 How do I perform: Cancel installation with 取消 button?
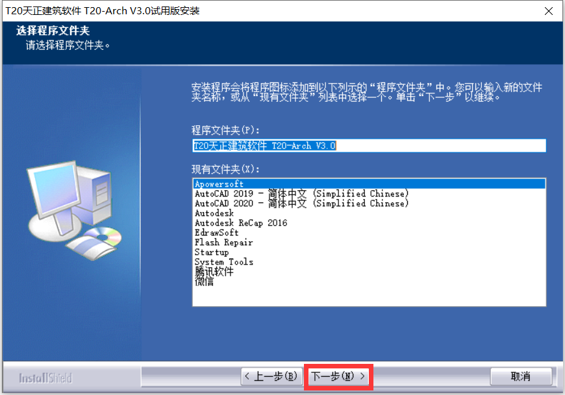click(x=521, y=376)
